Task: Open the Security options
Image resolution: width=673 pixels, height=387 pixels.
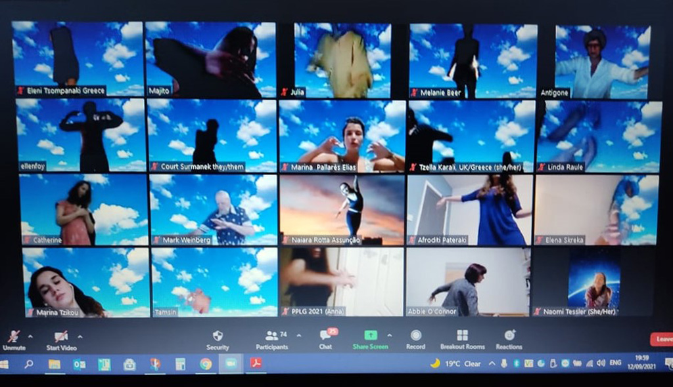Action: pos(218,340)
